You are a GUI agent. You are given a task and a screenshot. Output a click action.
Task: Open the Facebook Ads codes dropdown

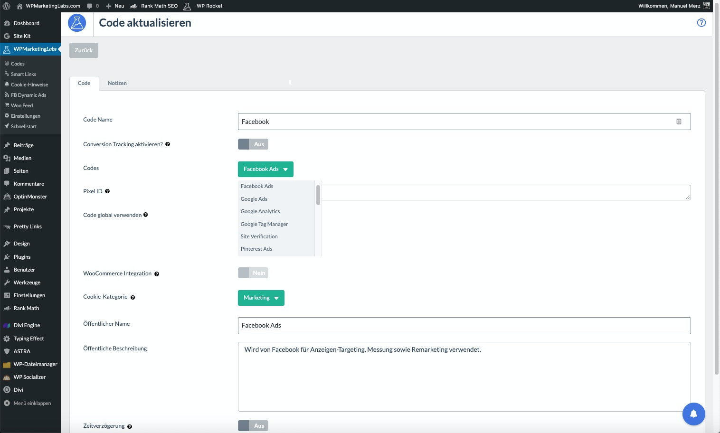tap(265, 169)
